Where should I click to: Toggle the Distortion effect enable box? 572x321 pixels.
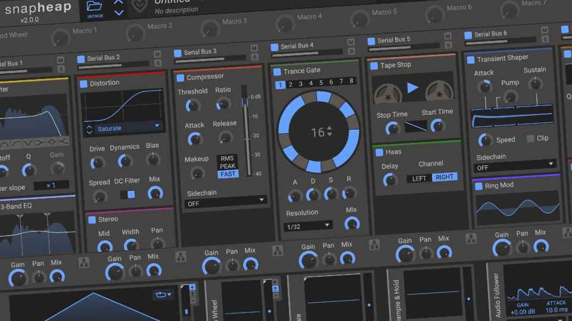[83, 84]
